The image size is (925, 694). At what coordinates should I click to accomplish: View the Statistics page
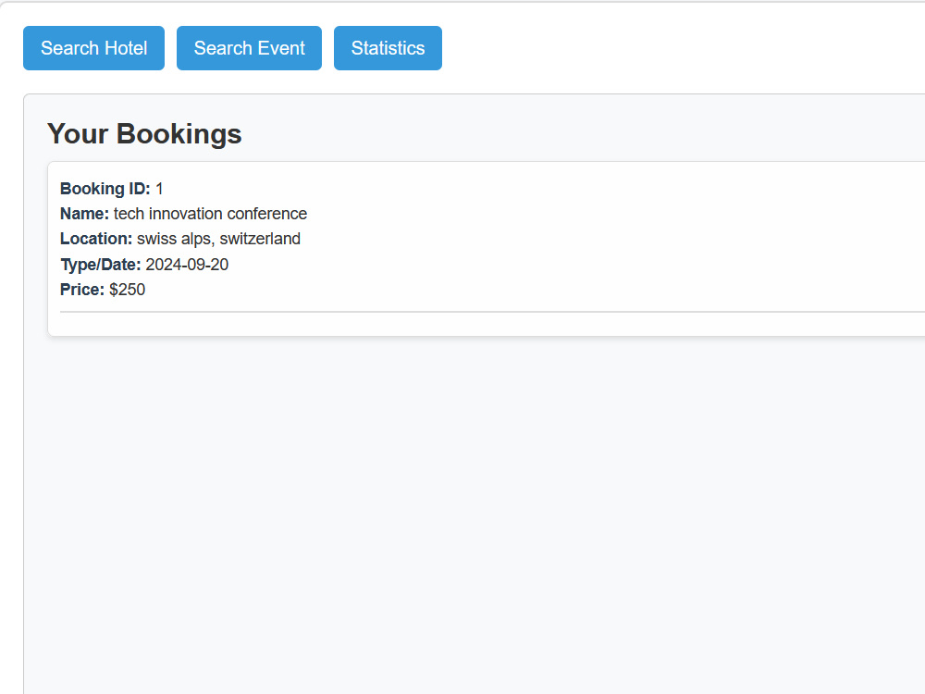coord(388,48)
